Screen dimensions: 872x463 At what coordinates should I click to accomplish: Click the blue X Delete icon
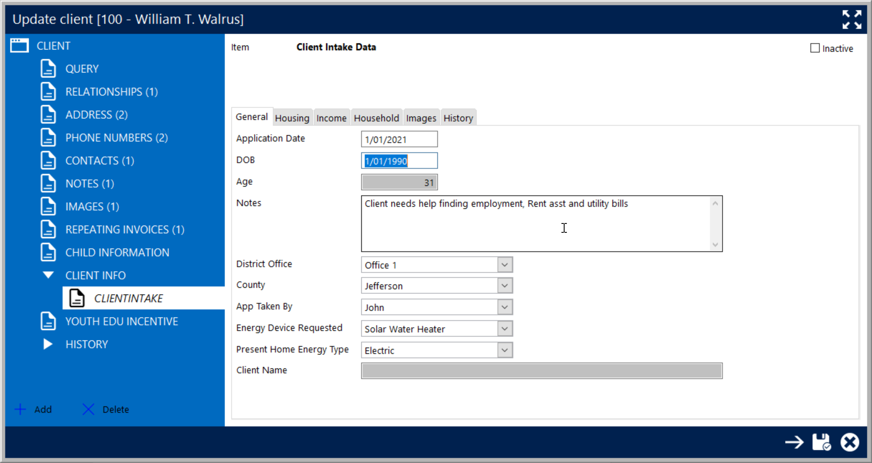(88, 409)
